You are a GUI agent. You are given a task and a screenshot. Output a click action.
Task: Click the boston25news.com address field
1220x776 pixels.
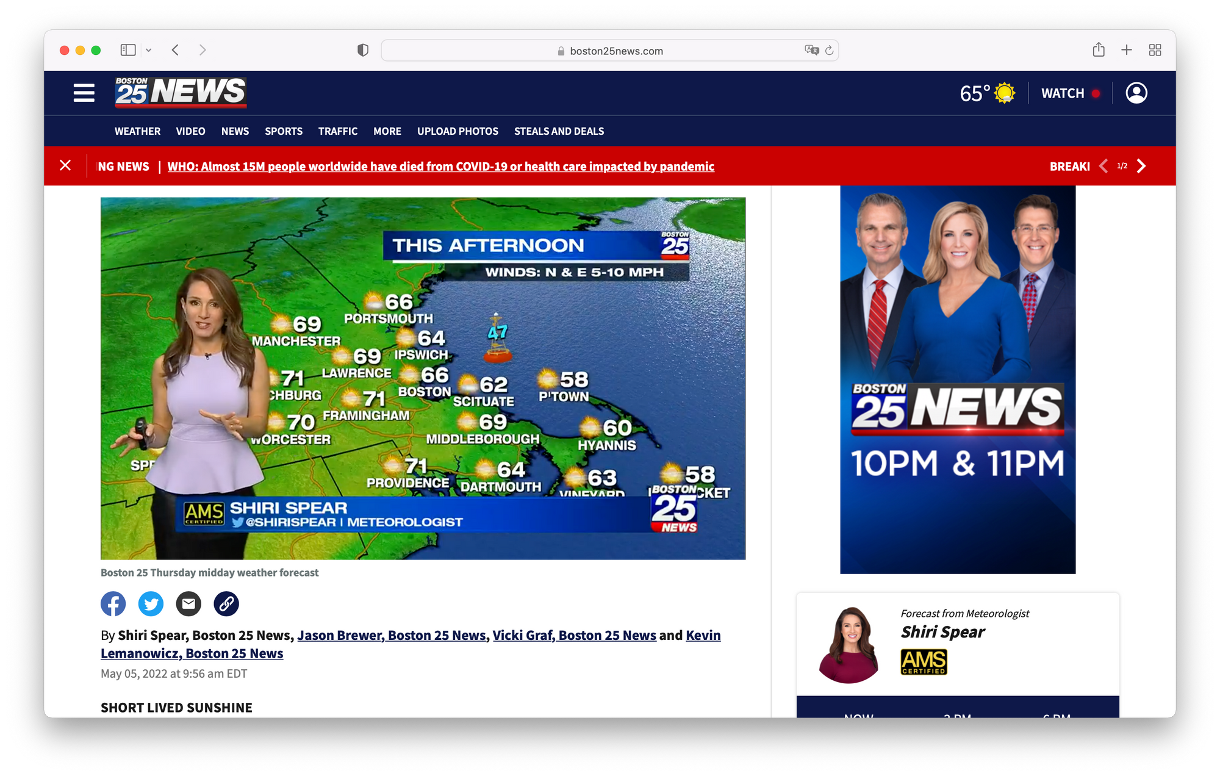tap(610, 51)
